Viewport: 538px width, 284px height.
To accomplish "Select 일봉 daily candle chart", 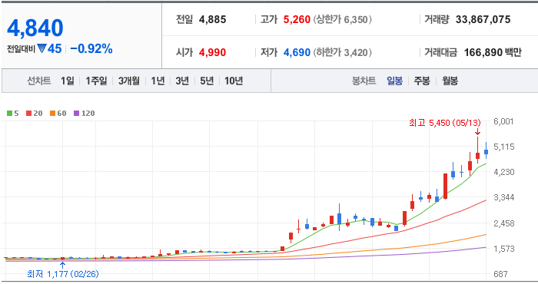I will coord(394,81).
